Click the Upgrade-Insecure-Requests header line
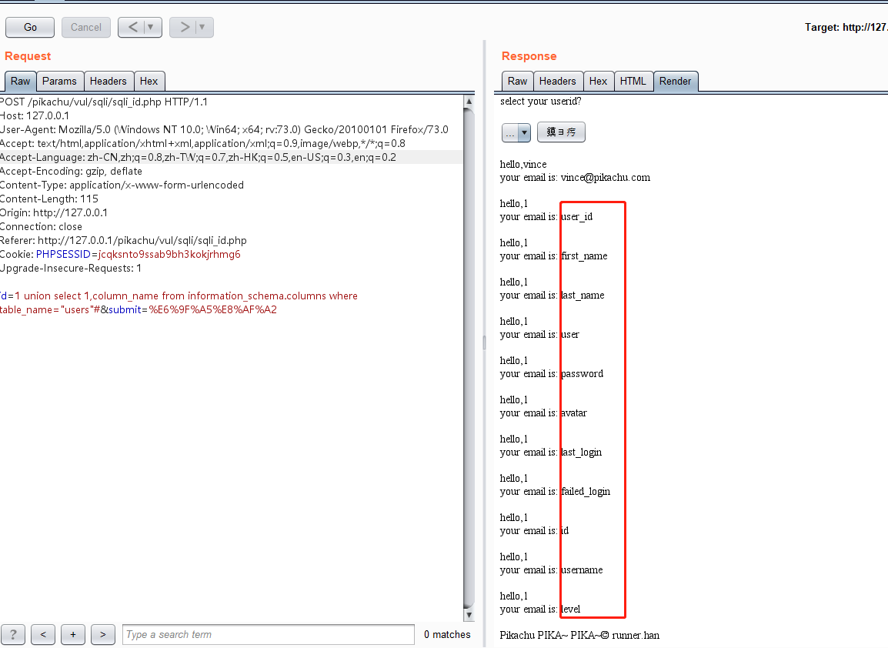This screenshot has height=648, width=888. click(x=71, y=268)
